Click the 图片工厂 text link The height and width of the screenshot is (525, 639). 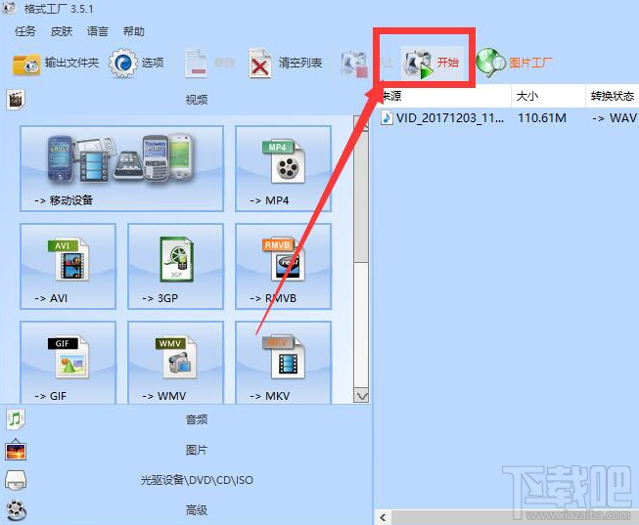pyautogui.click(x=531, y=63)
